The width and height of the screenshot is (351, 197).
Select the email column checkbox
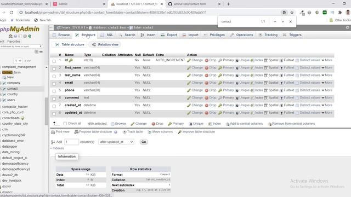(54, 84)
